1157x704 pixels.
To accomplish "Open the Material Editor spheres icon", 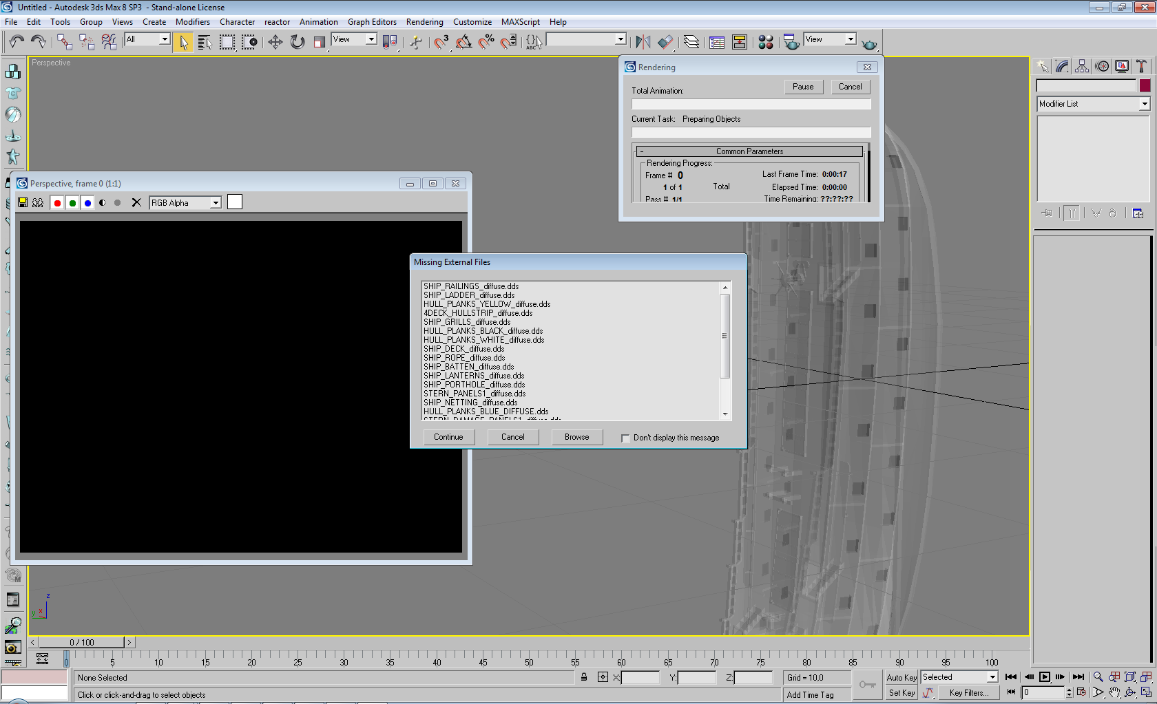I will coord(765,43).
